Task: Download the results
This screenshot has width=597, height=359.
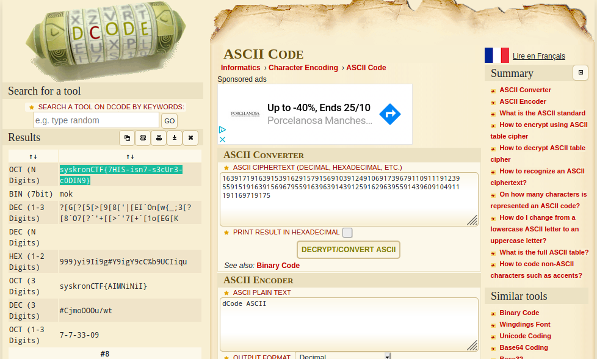Action: (175, 138)
